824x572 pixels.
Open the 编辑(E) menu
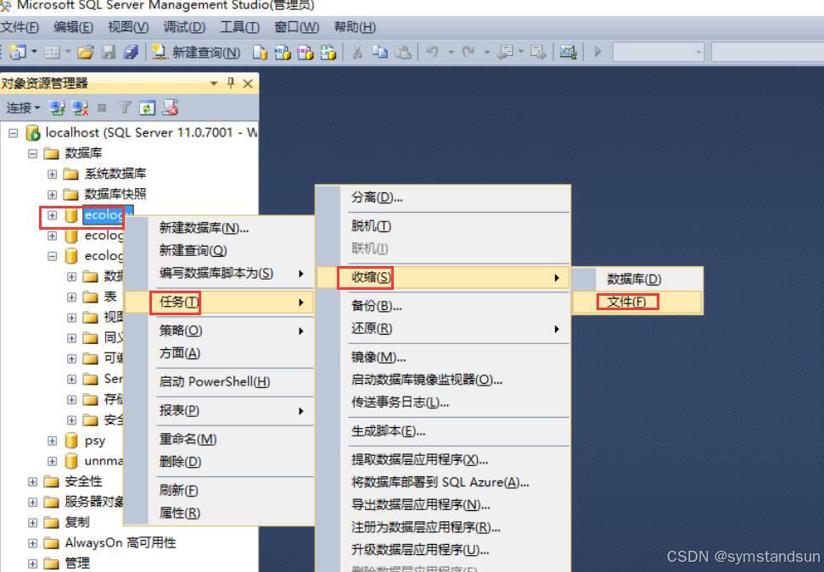pyautogui.click(x=74, y=27)
